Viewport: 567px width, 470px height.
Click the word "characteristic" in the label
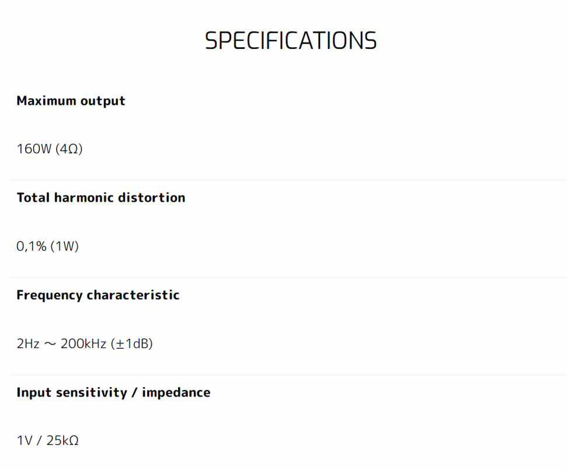point(133,295)
